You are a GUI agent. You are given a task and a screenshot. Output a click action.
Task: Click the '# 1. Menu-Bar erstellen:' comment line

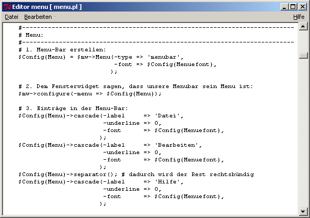[63, 50]
